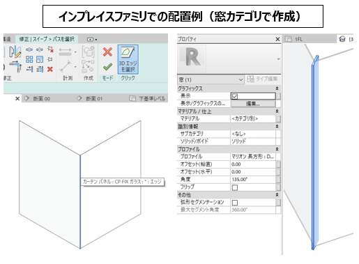359x264 pixels.
Task: Toggle the 表示 visibility checkbox
Action: tap(235, 96)
